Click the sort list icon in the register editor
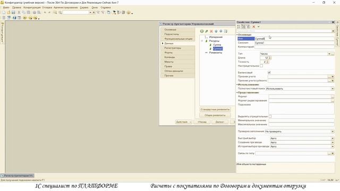This screenshot has width=340, height=191. [225, 31]
